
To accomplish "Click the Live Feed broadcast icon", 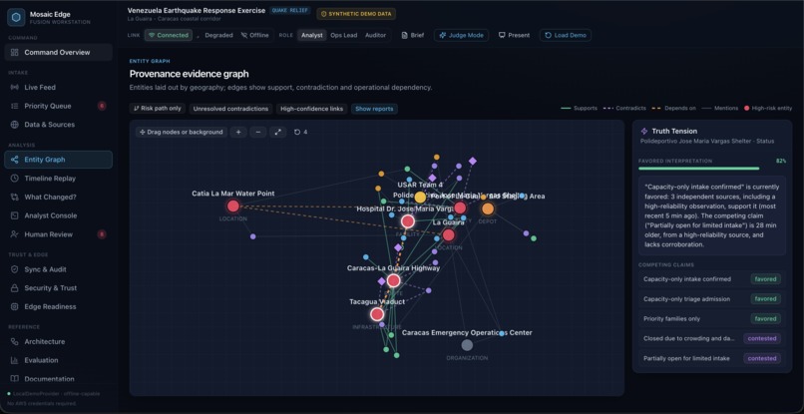I will click(x=14, y=87).
